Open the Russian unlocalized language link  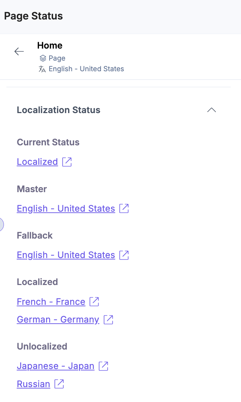(x=33, y=384)
